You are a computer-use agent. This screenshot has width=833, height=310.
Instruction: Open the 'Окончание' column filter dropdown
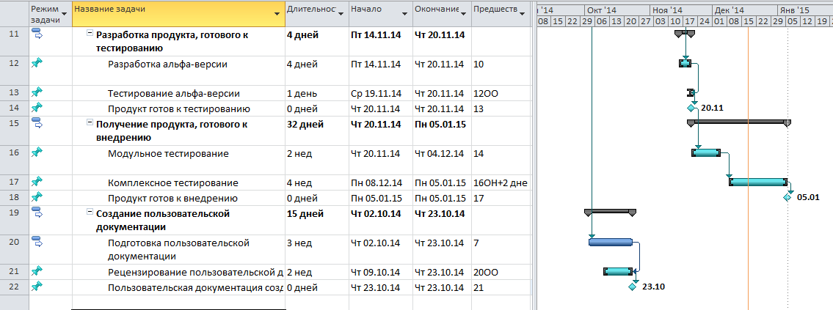[463, 13]
